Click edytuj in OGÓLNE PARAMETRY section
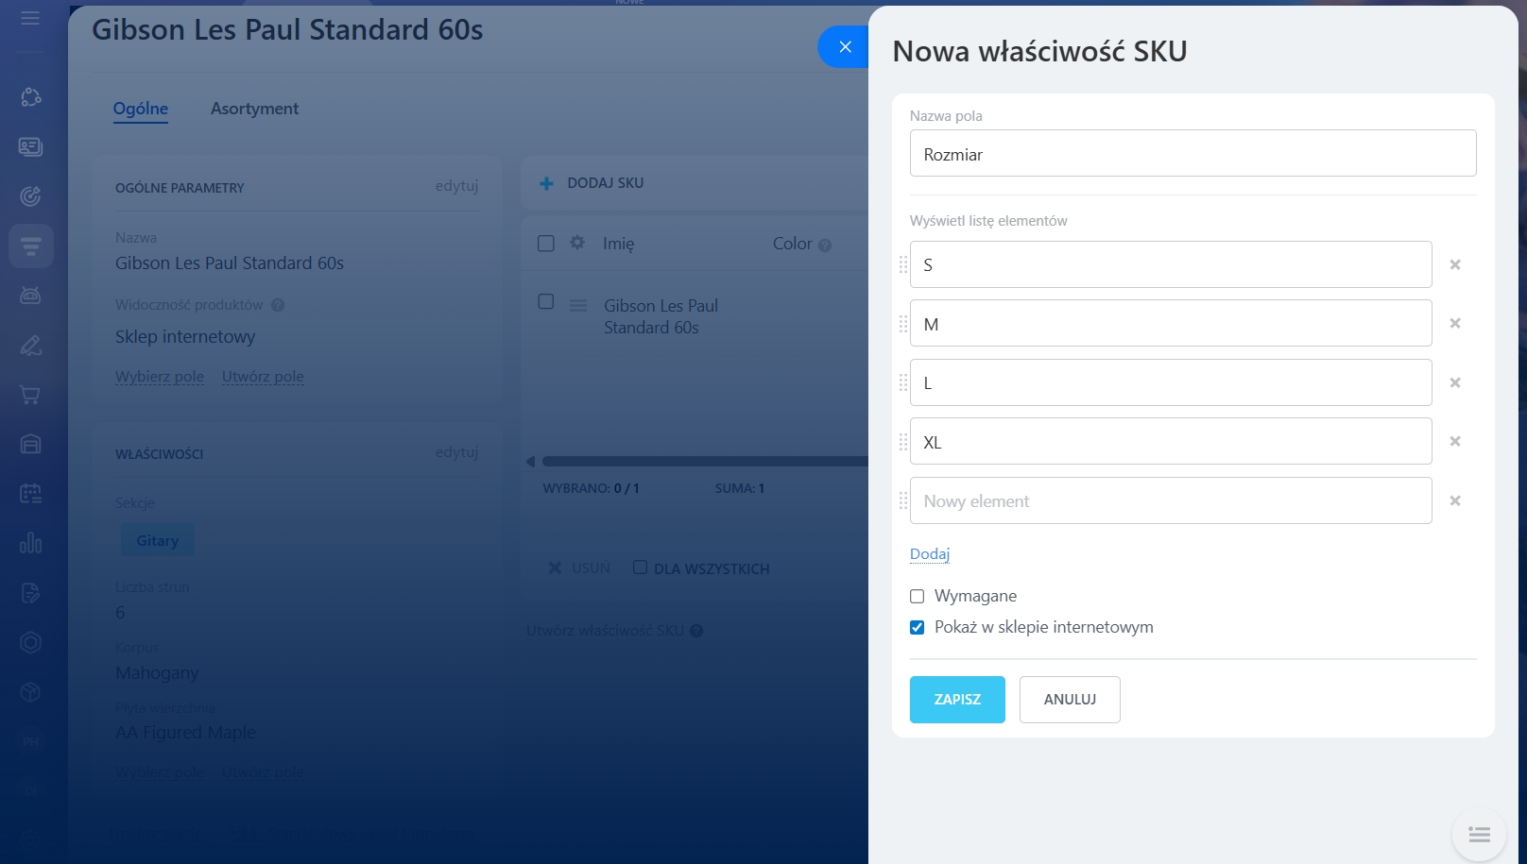Viewport: 1527px width, 864px height. pyautogui.click(x=456, y=186)
